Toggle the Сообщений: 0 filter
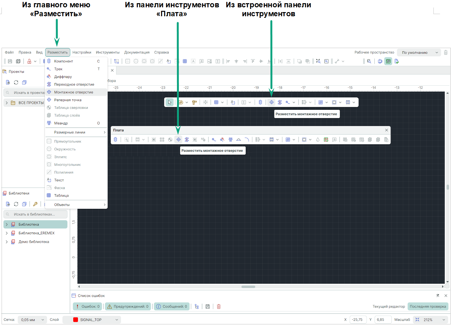451x325 pixels. 172,307
